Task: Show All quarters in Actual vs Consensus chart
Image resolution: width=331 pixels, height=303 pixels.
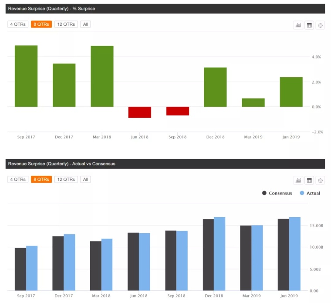Action: tap(86, 180)
